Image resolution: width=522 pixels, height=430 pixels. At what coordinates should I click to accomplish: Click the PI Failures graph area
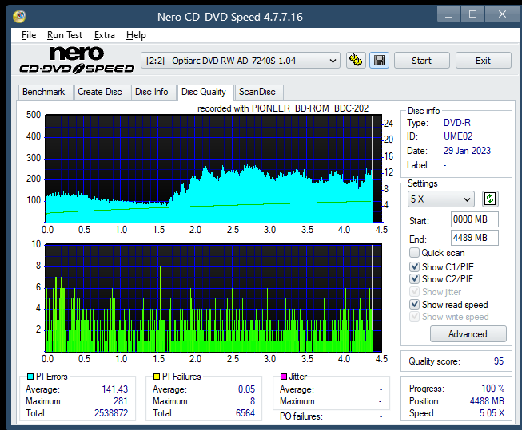(x=213, y=298)
